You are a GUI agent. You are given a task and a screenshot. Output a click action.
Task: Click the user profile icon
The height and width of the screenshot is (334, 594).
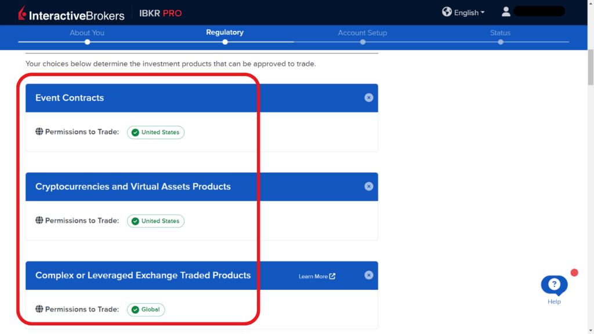[x=506, y=11]
